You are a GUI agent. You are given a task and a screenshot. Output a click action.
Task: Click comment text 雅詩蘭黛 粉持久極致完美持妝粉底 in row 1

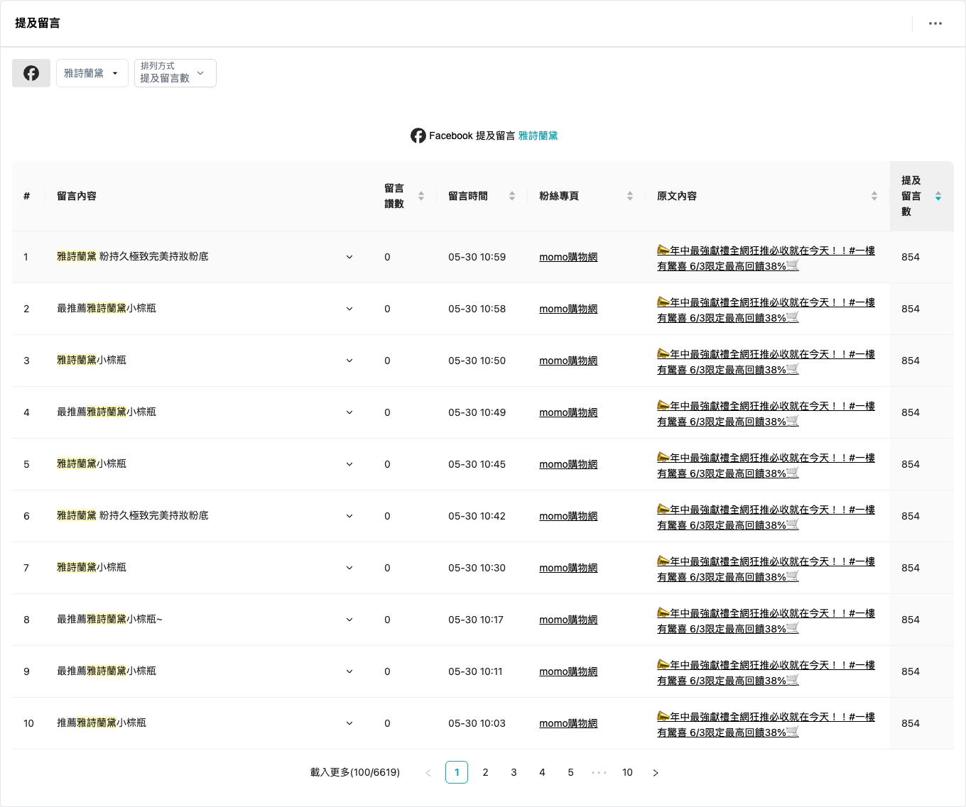tap(133, 256)
